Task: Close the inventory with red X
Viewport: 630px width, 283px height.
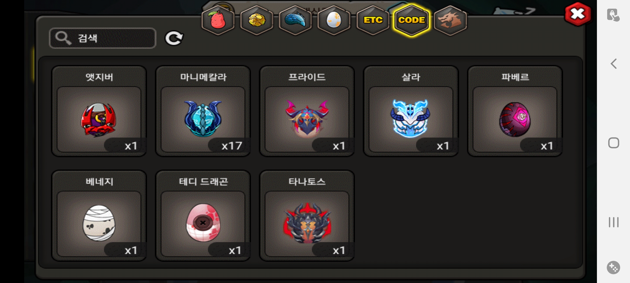Action: tap(578, 14)
